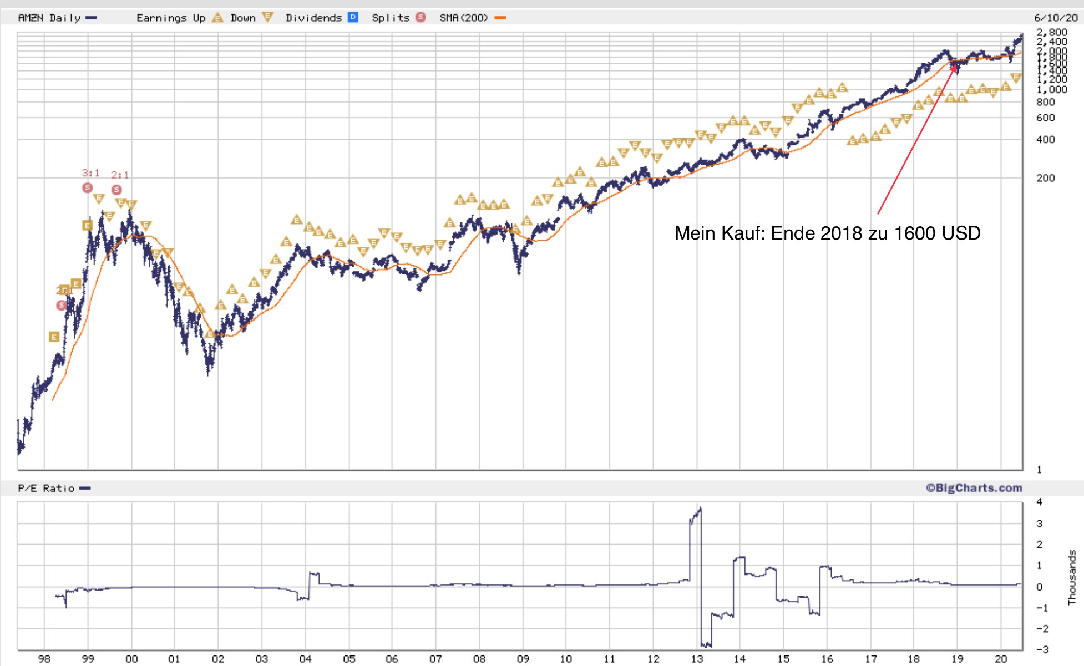The width and height of the screenshot is (1084, 666).
Task: Click the AMZN Daily chart title
Action: click(x=49, y=18)
